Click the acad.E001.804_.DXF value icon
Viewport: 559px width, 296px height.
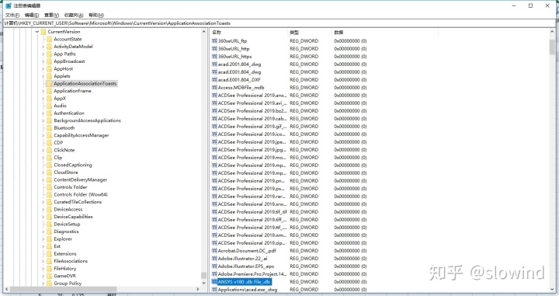214,80
